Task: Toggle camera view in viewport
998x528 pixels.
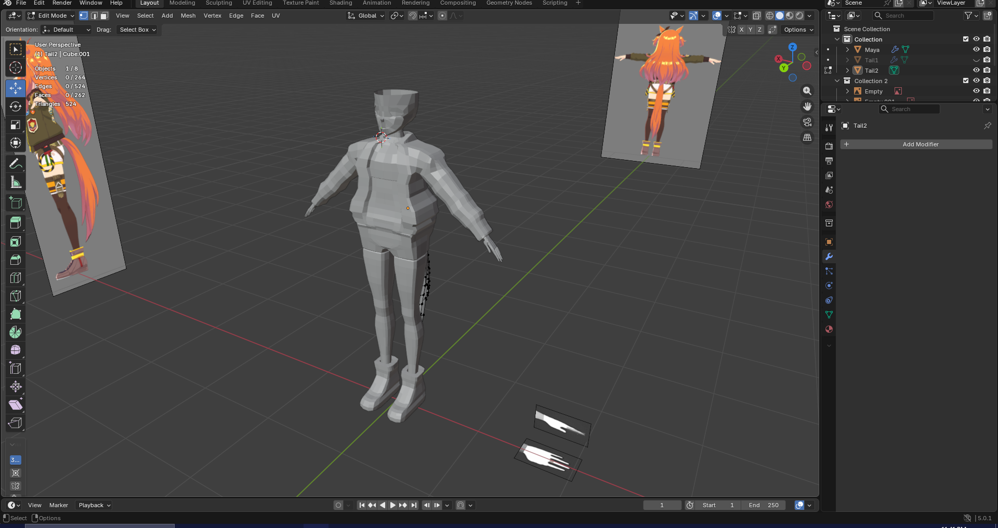Action: pos(807,122)
